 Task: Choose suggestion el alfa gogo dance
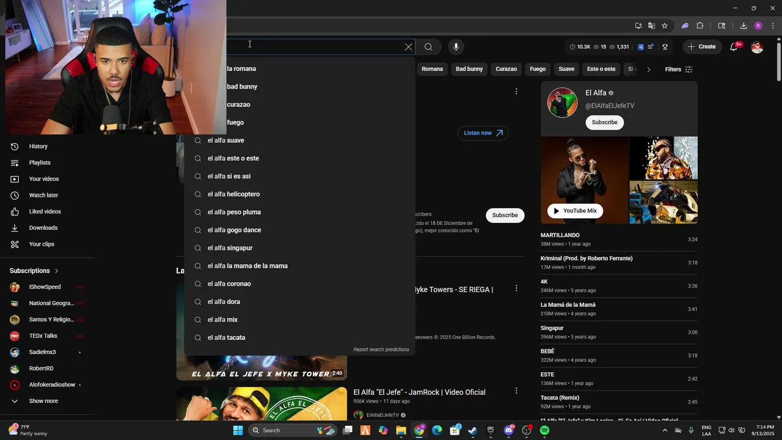click(299, 230)
